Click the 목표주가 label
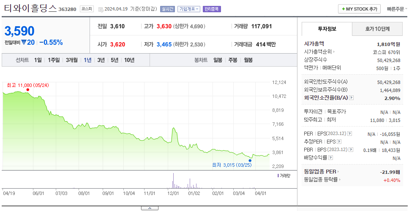 point(336,112)
